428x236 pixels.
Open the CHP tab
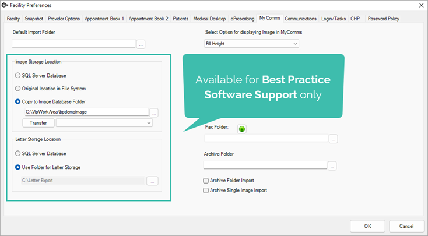tap(355, 19)
